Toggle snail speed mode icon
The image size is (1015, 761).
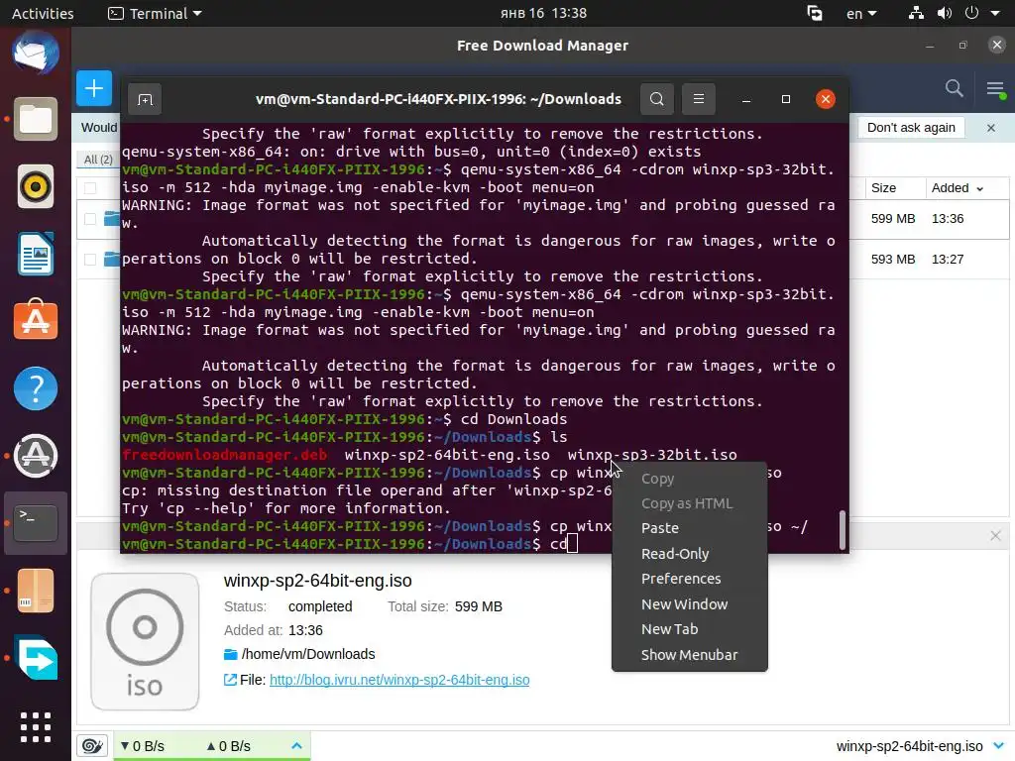(x=92, y=746)
